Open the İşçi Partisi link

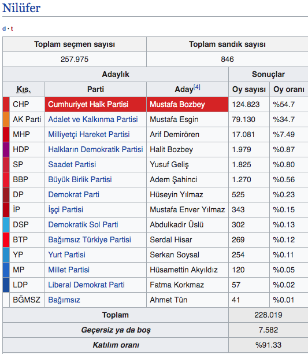point(66,210)
